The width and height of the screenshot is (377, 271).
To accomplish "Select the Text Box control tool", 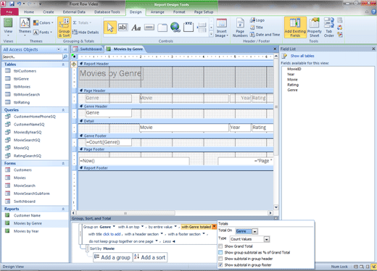I will (123, 28).
